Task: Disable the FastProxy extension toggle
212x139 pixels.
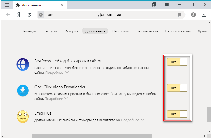Action: (177, 62)
